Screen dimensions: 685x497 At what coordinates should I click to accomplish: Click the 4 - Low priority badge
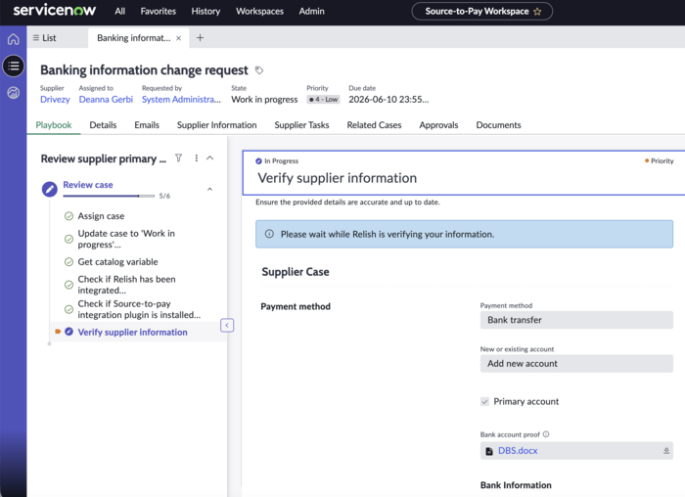(323, 100)
